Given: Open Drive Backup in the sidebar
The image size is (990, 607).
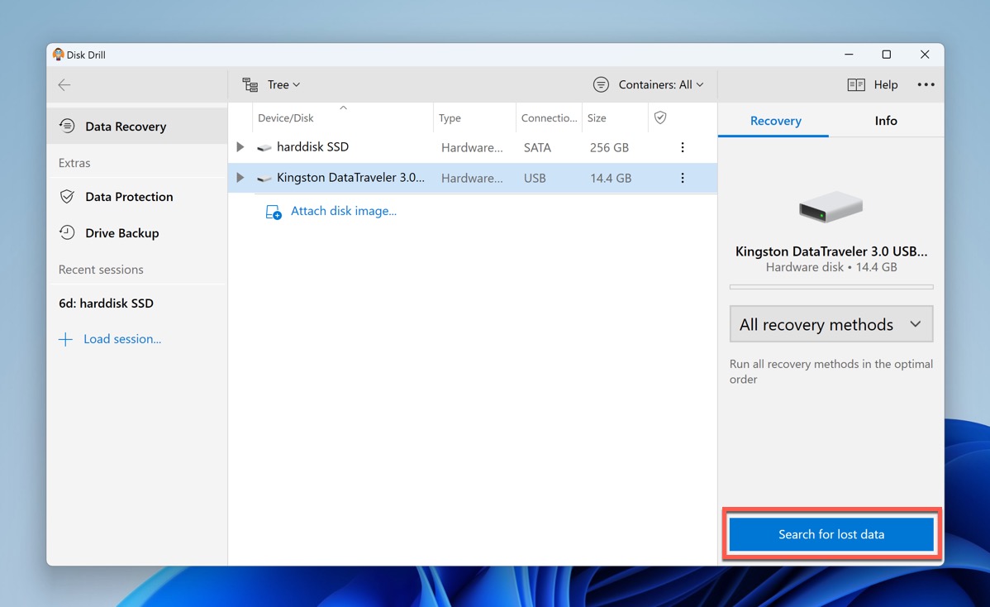Looking at the screenshot, I should (x=137, y=233).
